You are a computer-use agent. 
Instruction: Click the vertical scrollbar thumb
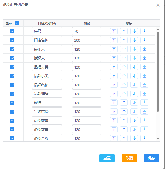[x=158, y=72]
